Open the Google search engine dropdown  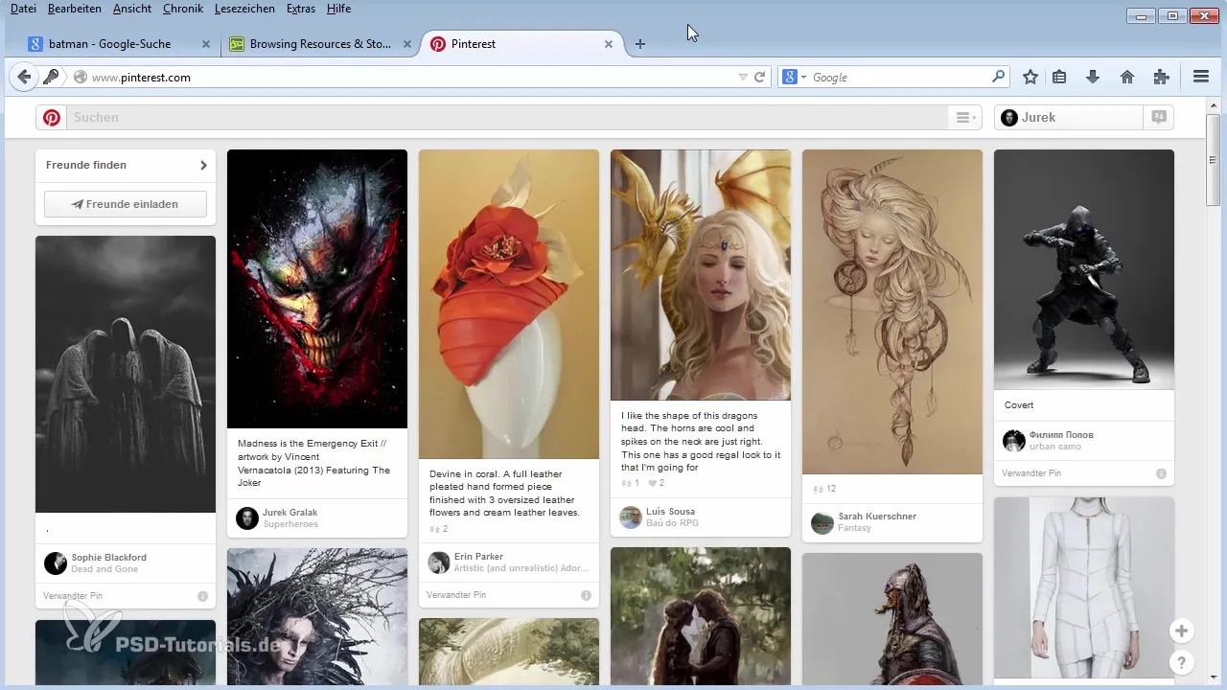(x=795, y=77)
